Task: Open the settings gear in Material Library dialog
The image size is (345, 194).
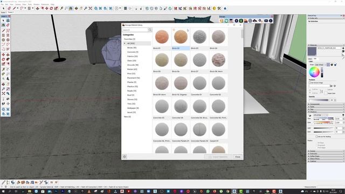Action: click(125, 157)
